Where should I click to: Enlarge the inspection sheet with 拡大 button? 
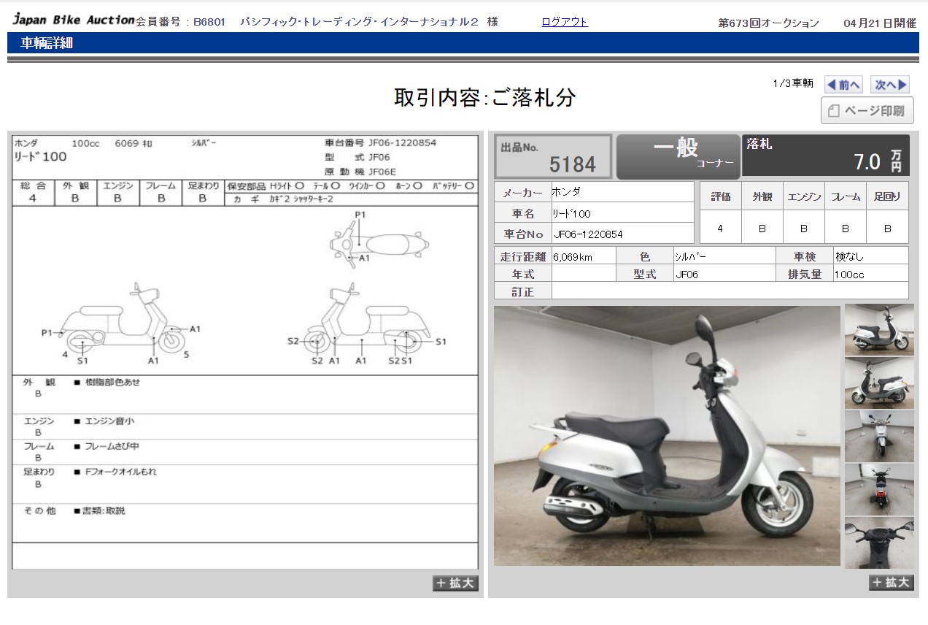click(x=456, y=583)
